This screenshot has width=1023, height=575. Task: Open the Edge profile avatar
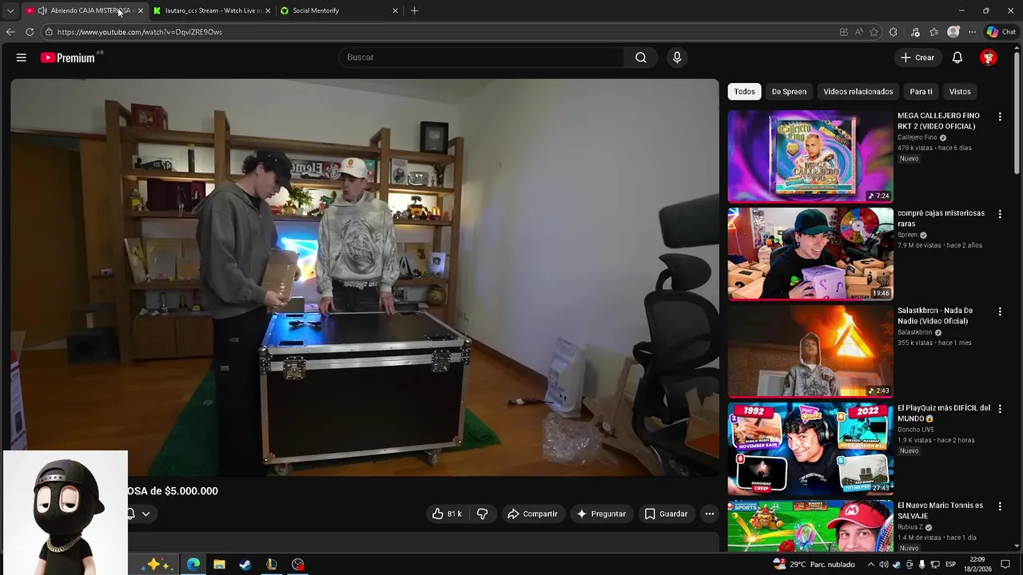[x=953, y=32]
